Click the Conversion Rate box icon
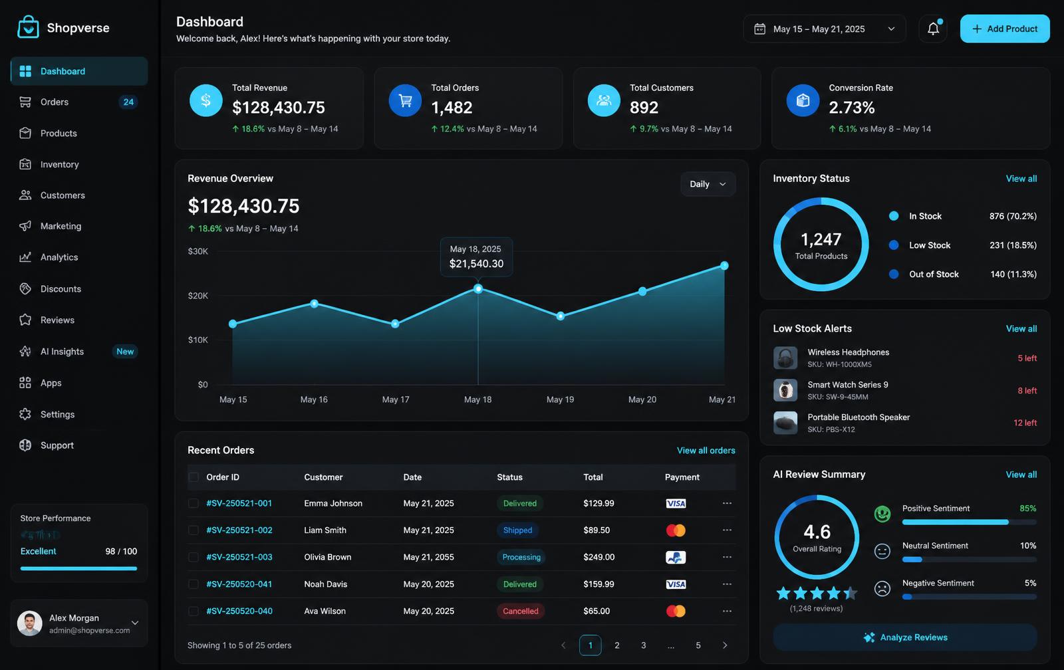1064x670 pixels. 803,100
